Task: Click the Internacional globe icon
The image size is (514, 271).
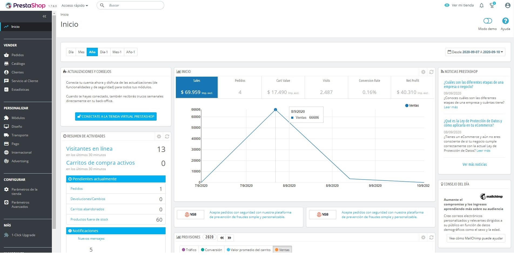Action: pos(6,153)
